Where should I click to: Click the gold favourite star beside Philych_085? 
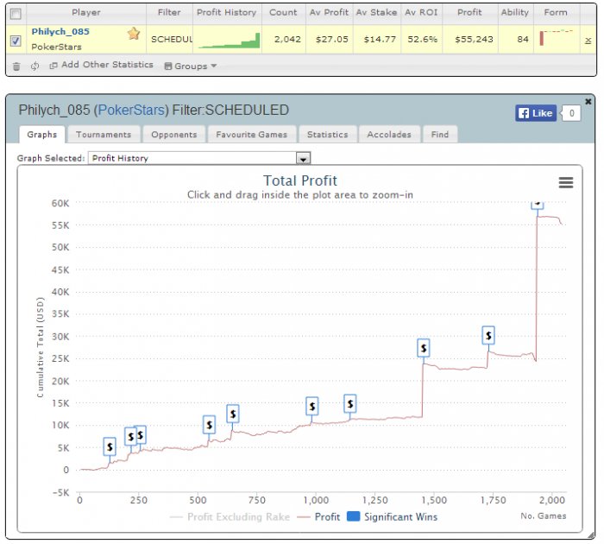coord(134,34)
